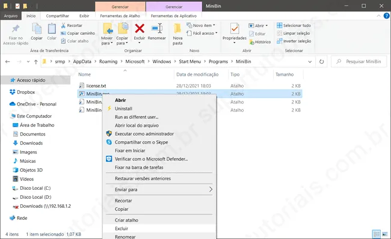Click Selecionar tudo

(x=294, y=25)
